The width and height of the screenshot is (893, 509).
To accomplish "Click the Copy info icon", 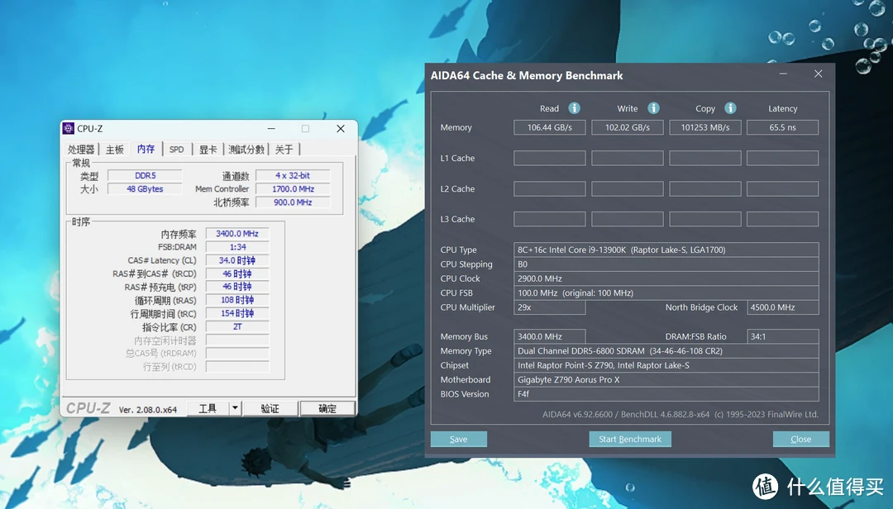I will point(730,108).
